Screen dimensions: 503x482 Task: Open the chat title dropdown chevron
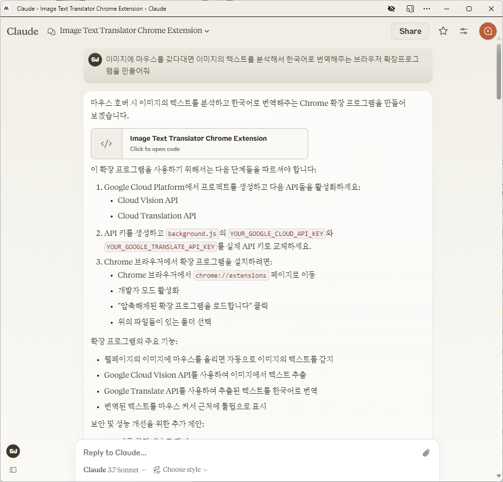pos(207,31)
